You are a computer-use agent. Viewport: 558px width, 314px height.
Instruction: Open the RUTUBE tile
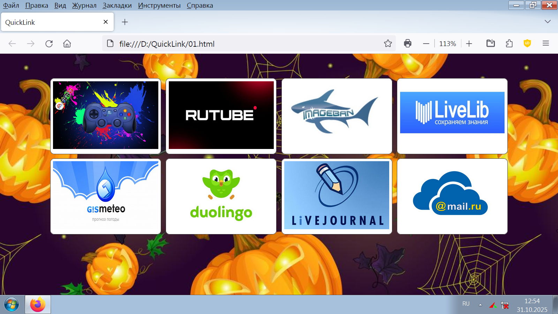coord(221,116)
